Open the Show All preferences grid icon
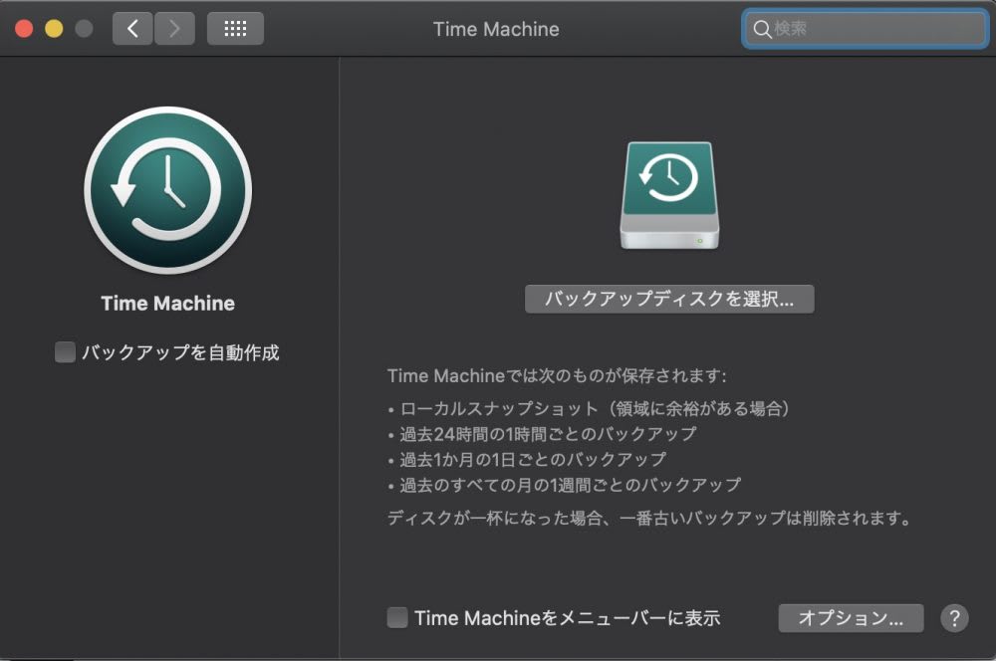The height and width of the screenshot is (661, 996). coord(236,28)
